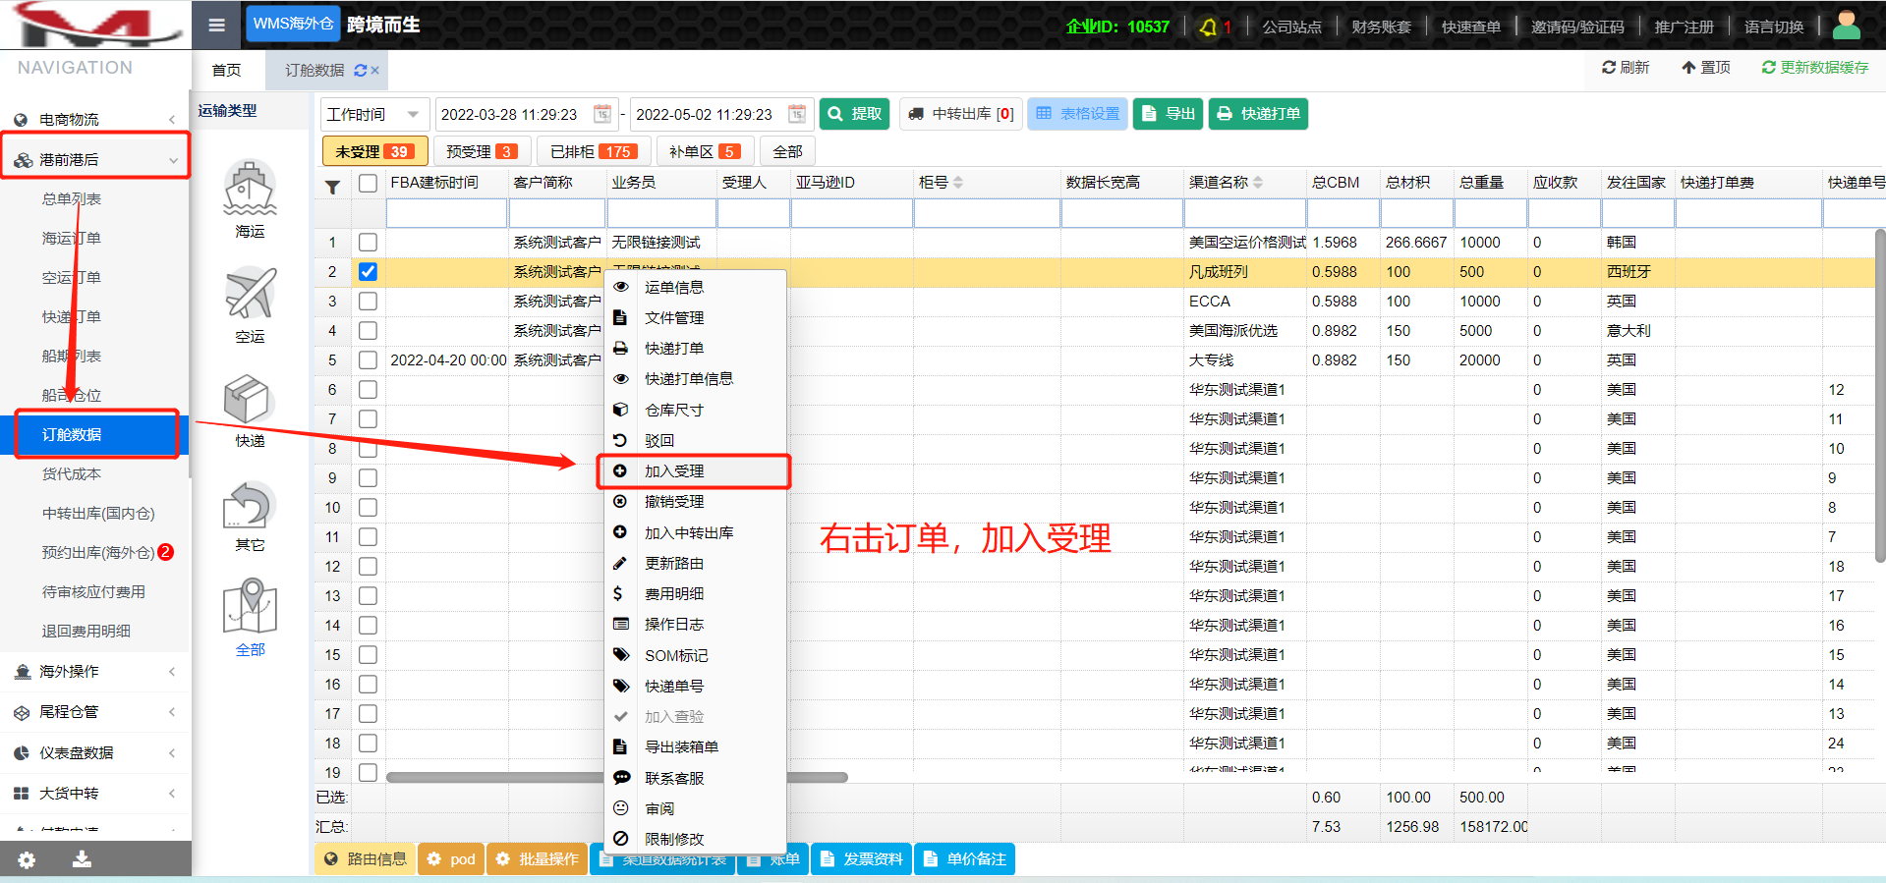Collapse the 港前港后 navigation section
1886x883 pixels.
coord(94,159)
